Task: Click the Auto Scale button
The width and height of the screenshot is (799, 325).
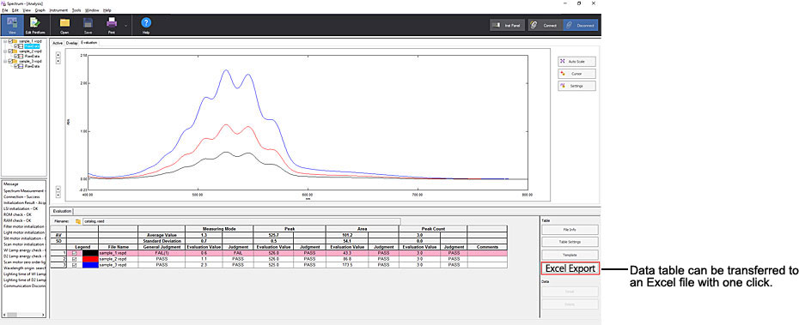Action: (576, 62)
